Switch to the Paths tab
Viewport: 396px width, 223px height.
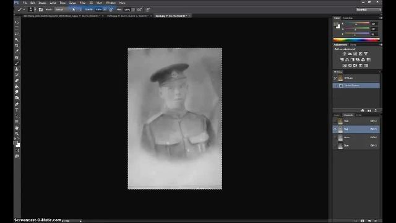click(359, 115)
